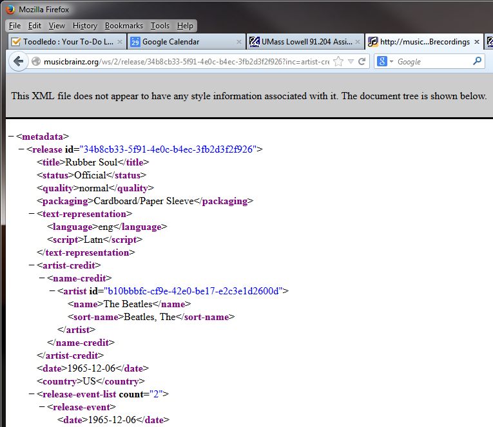Click the bookmark star icon
This screenshot has height=427, width=493.
coord(338,61)
